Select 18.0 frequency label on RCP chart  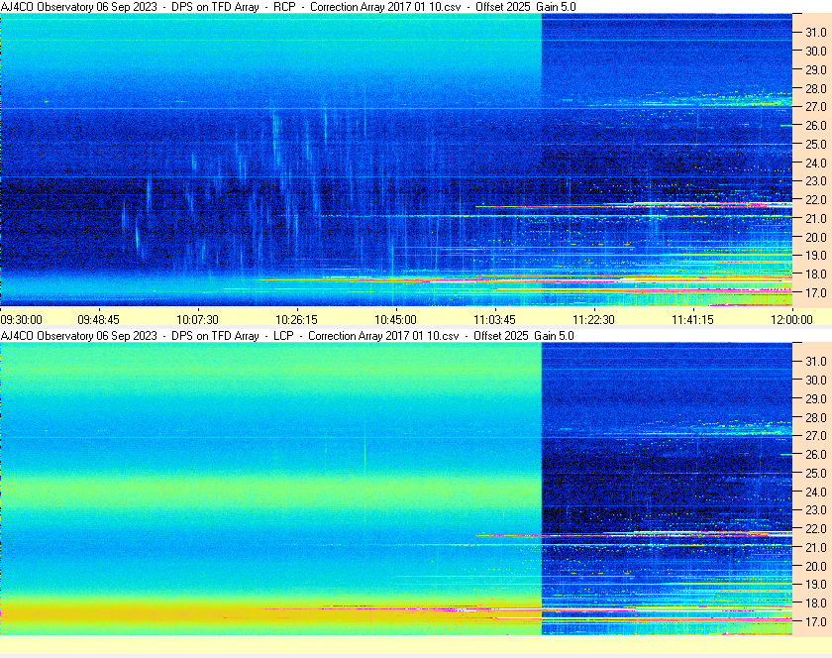pos(816,274)
